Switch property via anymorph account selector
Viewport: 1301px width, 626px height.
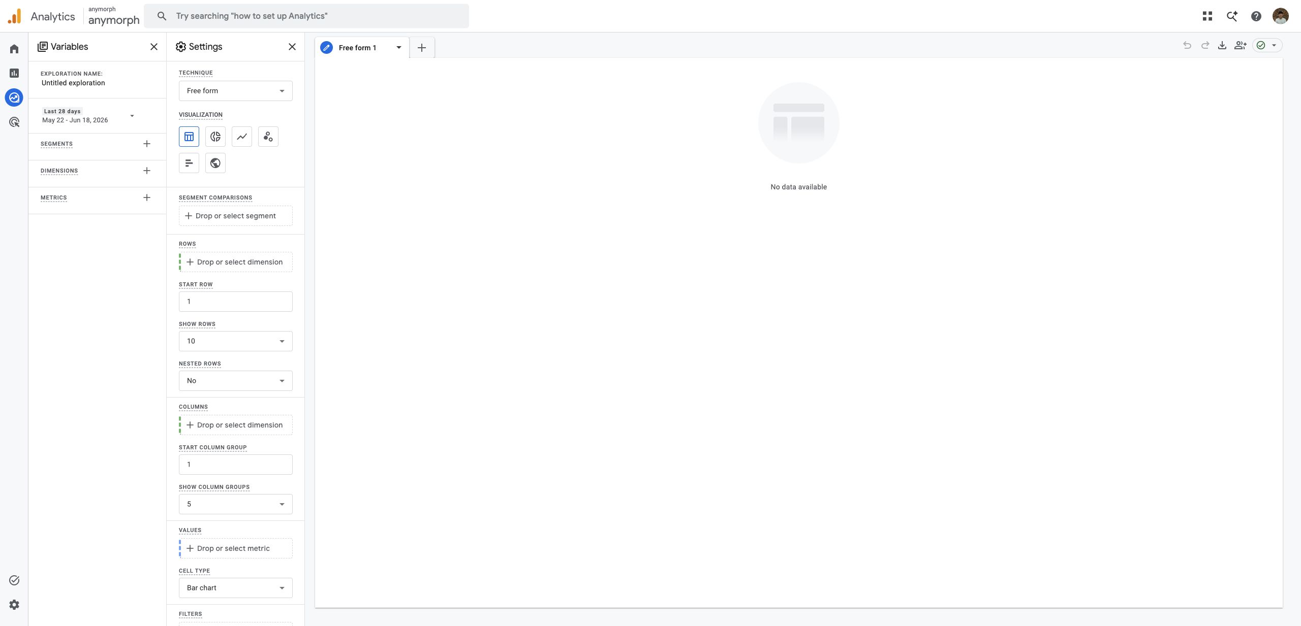[114, 16]
